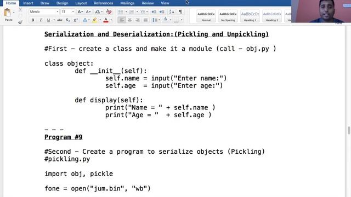Image resolution: width=351 pixels, height=197 pixels.
Task: Open the Draw tab
Action: (x=45, y=3)
